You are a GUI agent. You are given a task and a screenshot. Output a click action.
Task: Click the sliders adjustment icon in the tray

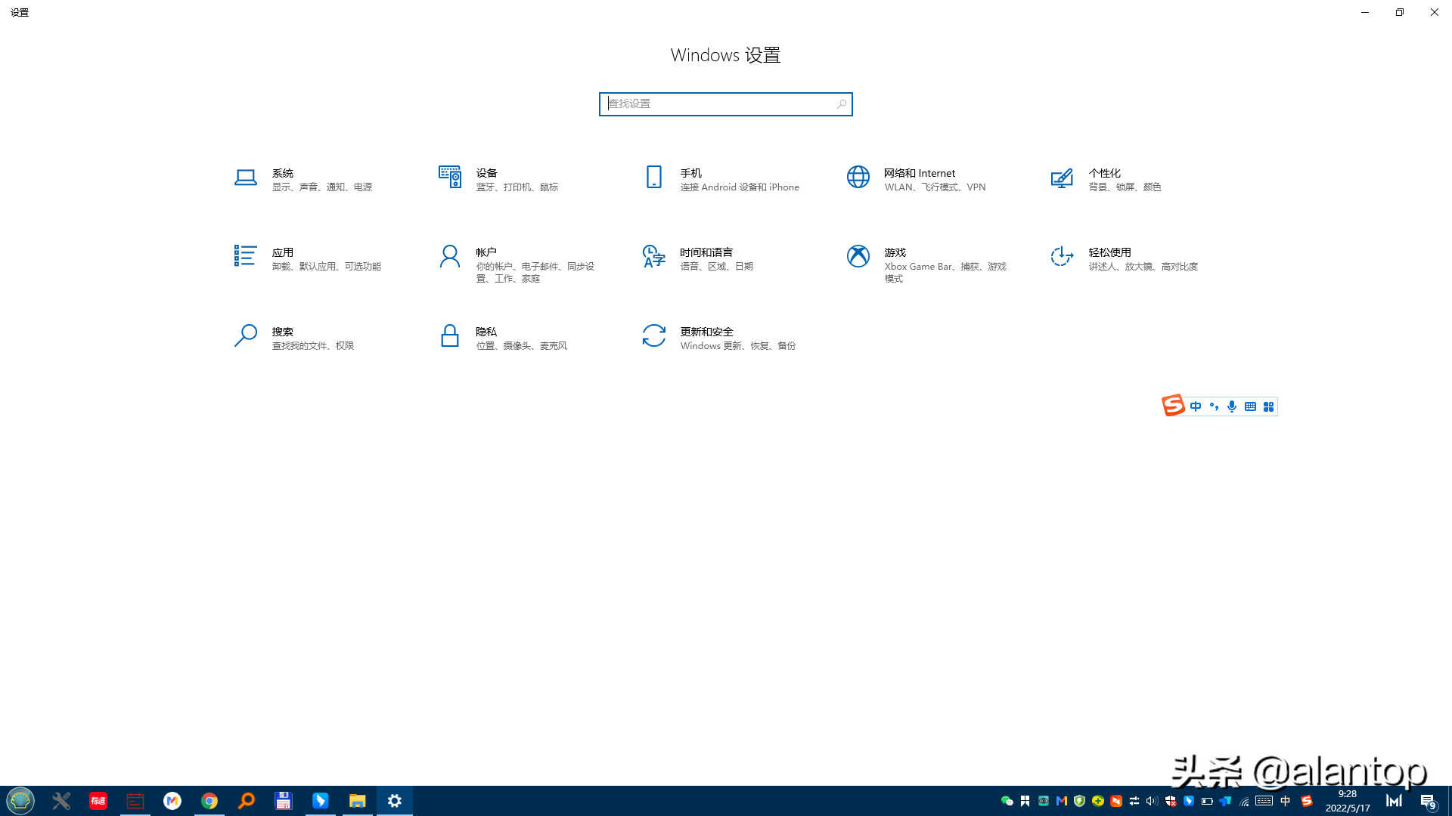(x=1134, y=801)
